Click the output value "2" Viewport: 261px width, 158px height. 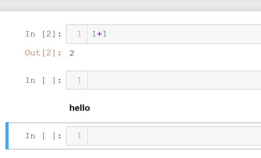(72, 53)
